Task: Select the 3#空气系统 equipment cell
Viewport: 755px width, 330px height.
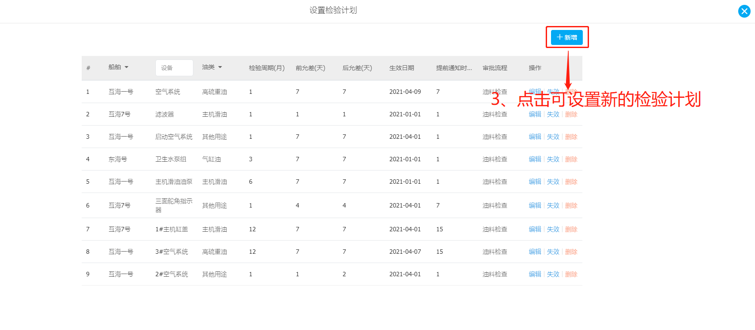Action: [x=172, y=252]
